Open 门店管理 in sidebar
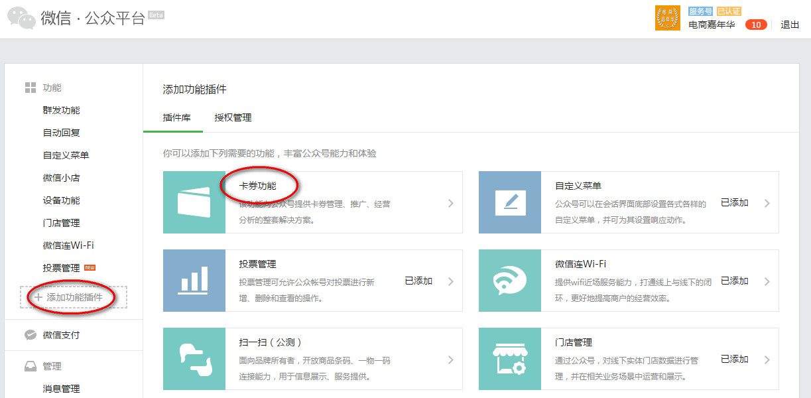 coord(62,223)
